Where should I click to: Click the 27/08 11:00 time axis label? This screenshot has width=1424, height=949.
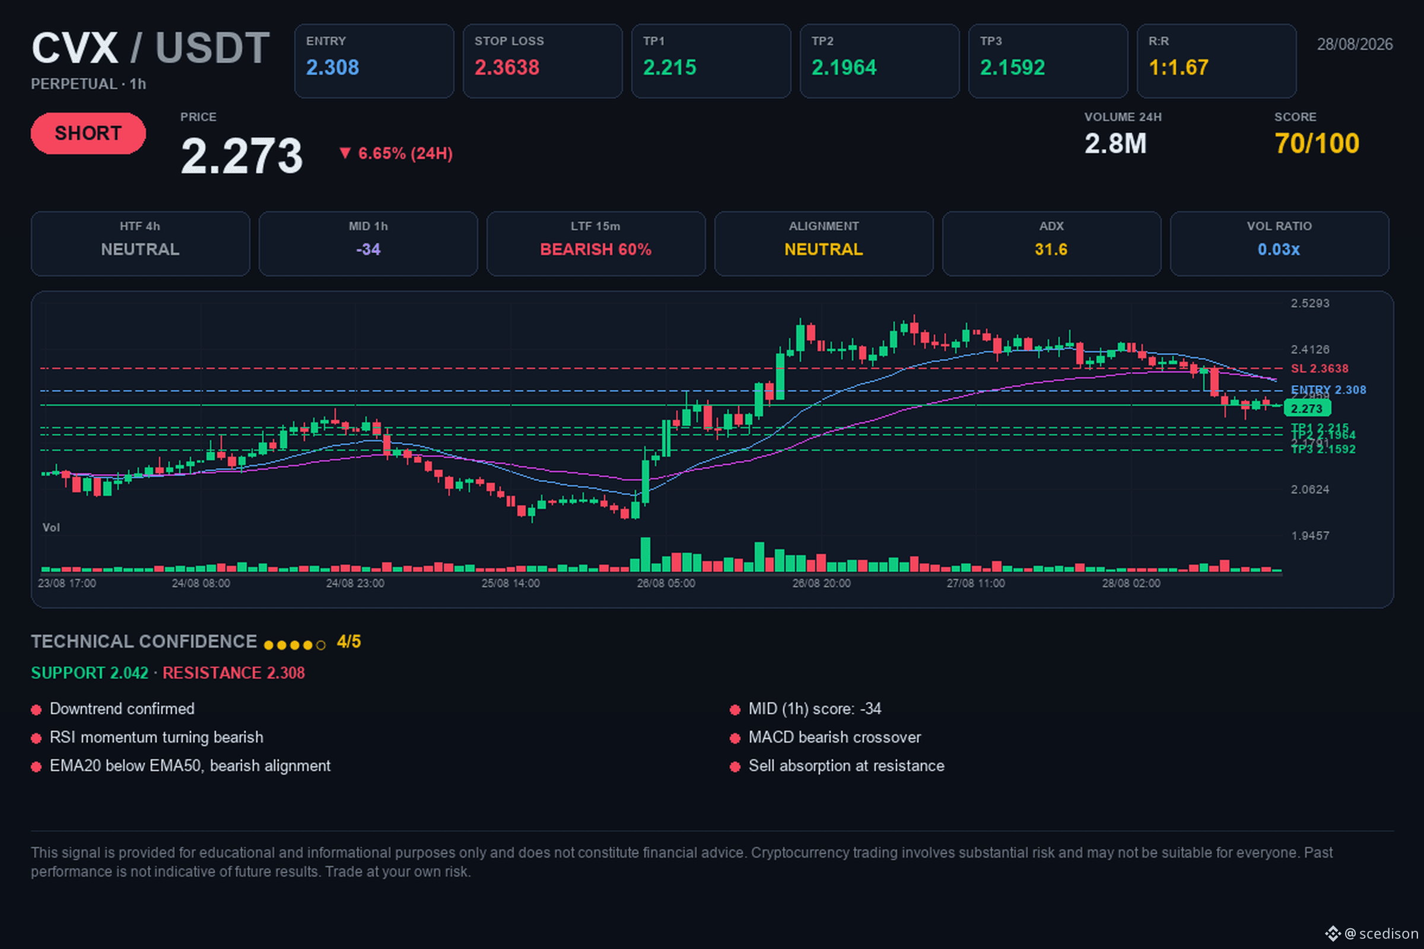(976, 584)
